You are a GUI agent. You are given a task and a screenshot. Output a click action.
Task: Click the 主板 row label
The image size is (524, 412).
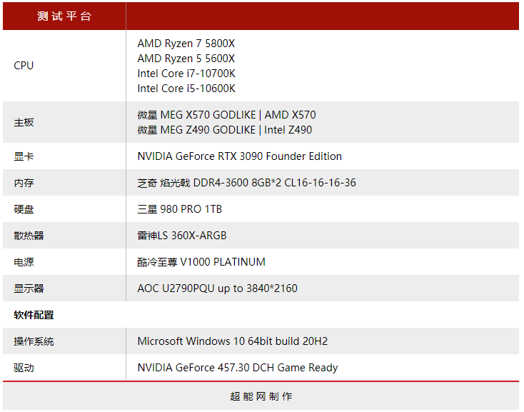click(x=24, y=122)
